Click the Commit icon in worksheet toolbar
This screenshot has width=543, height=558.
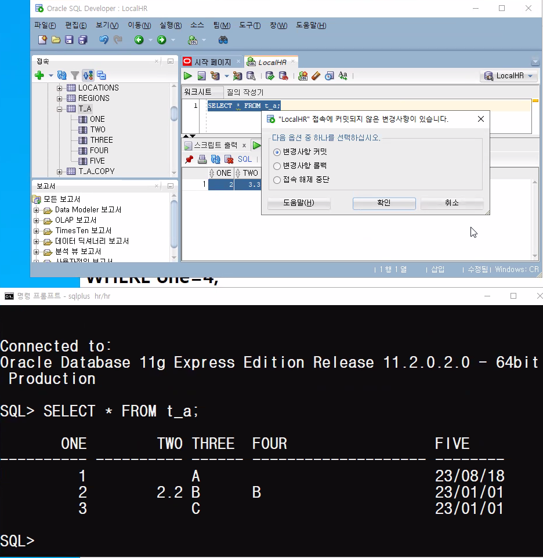(x=270, y=76)
